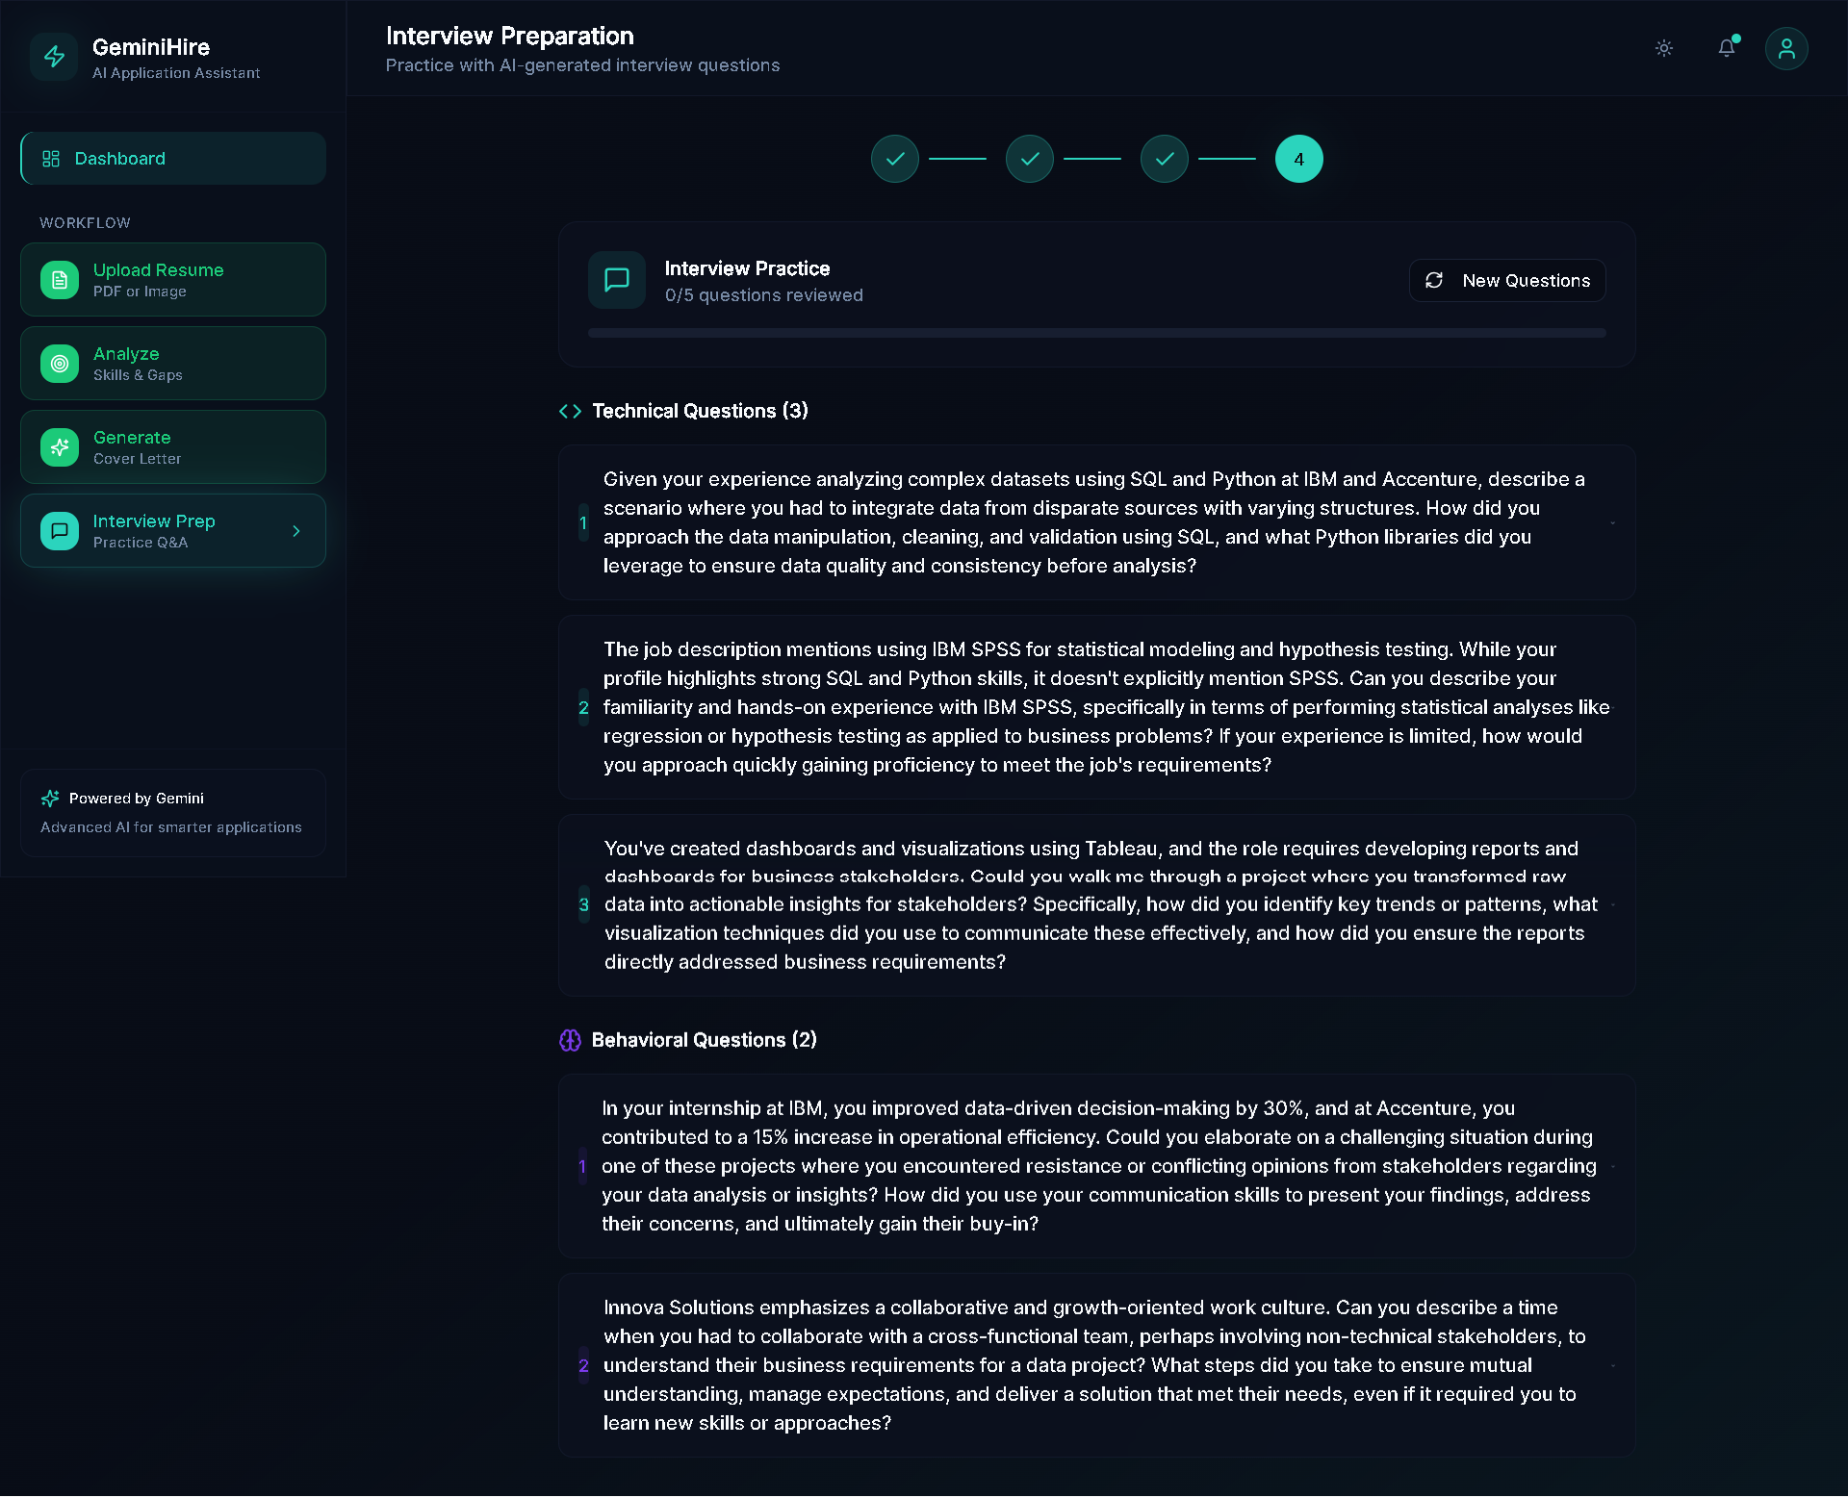Click the Interview Practice message bubble icon
The height and width of the screenshot is (1498, 1848).
(616, 280)
